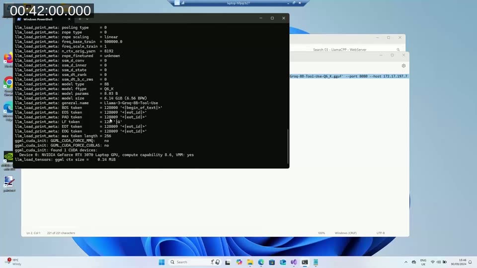Click the Search 03 - LlamaCPP - WebServer field

click(339, 50)
